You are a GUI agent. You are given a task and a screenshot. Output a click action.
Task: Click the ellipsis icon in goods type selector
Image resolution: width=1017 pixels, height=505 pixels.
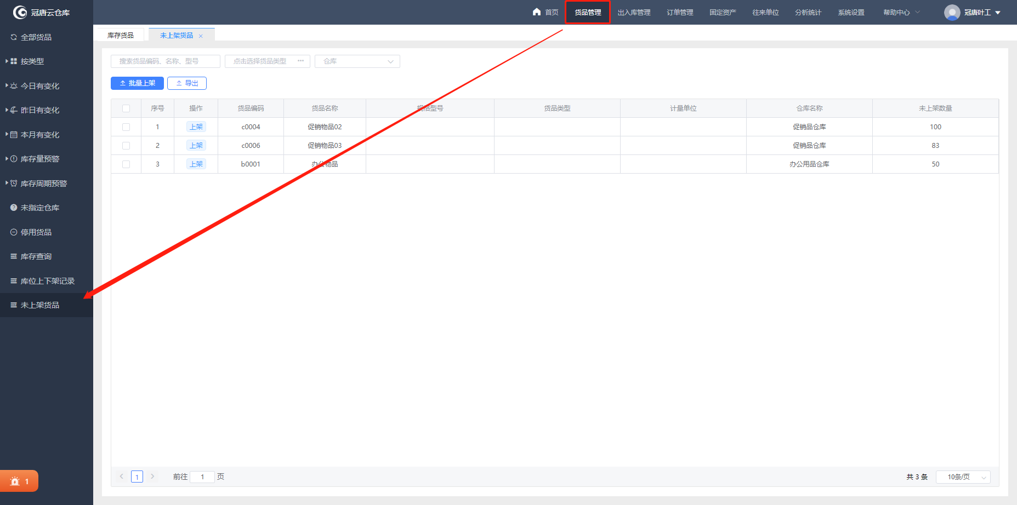pyautogui.click(x=300, y=61)
